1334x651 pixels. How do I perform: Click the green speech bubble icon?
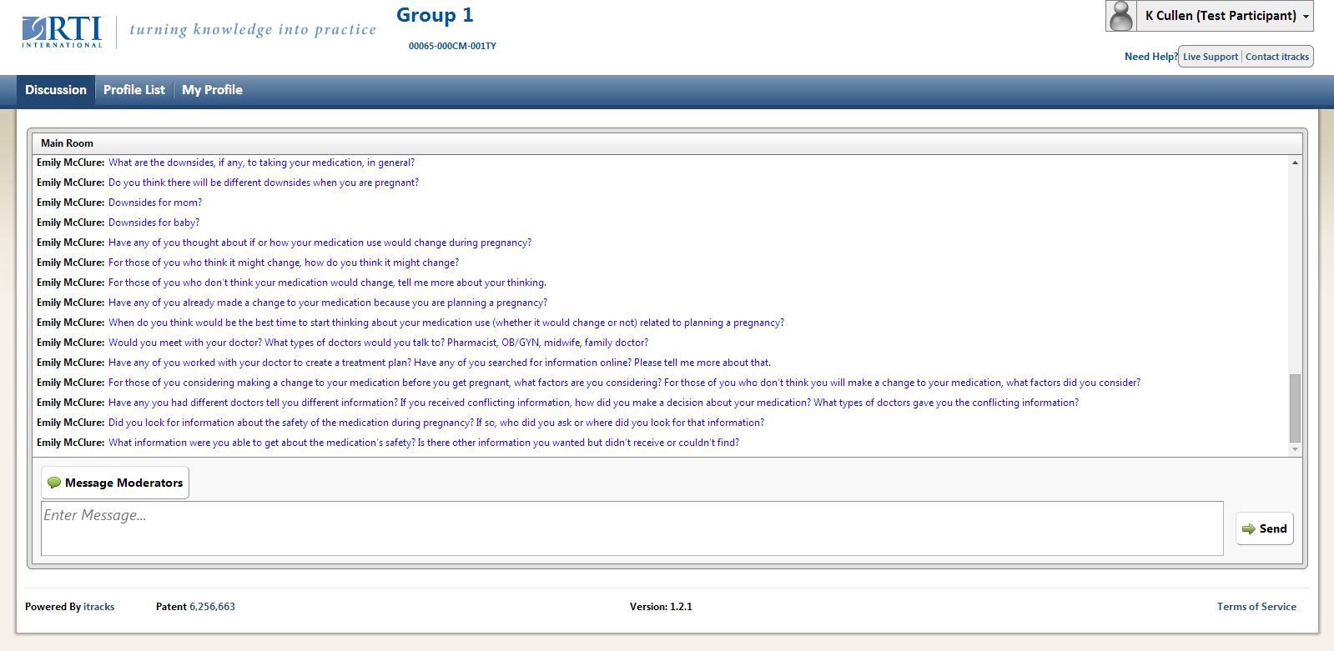[54, 483]
